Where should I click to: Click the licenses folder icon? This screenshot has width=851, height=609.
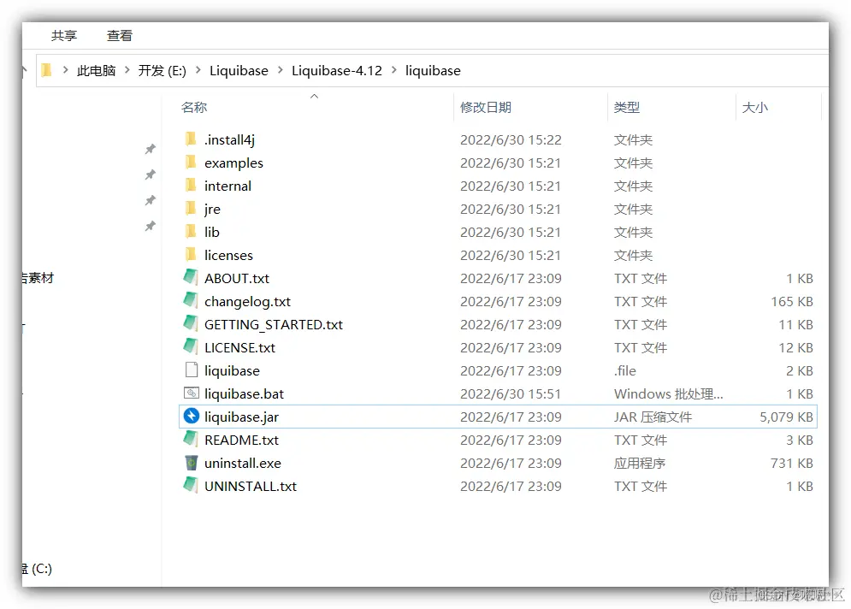coord(191,254)
